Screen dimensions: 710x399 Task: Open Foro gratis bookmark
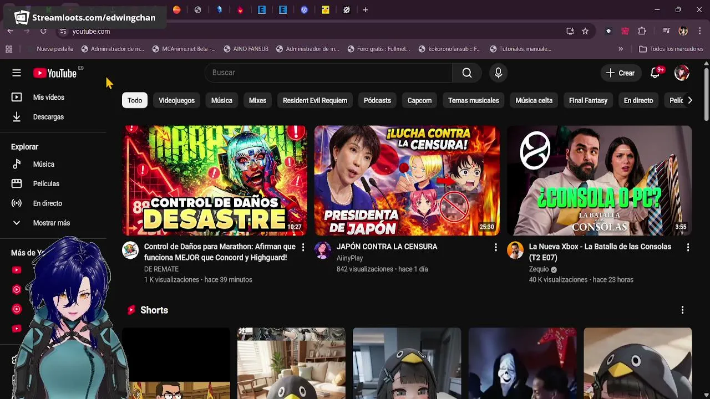[379, 49]
